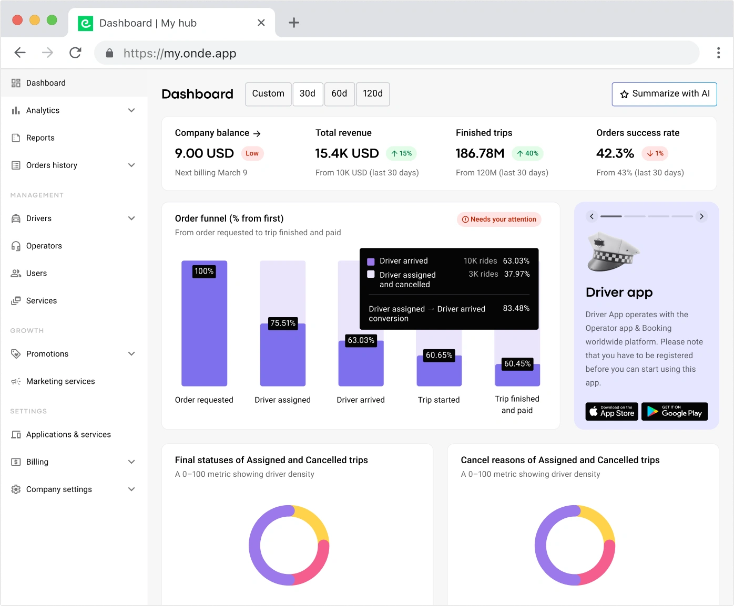Click the Users people icon
The width and height of the screenshot is (734, 606).
[16, 273]
